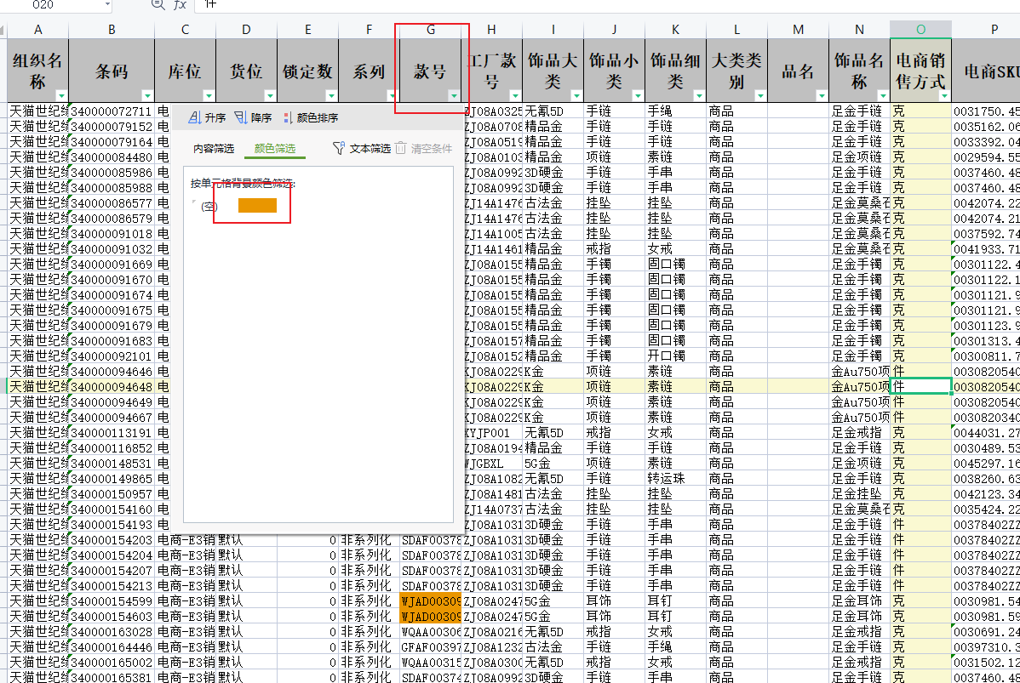Pick the orange color filter swatch

click(x=257, y=205)
